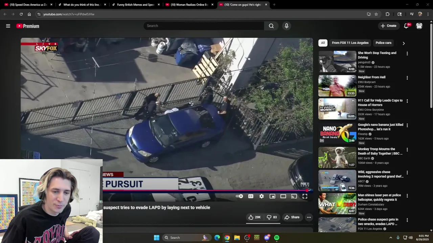
Task: Start voice search with microphone icon
Action: tap(287, 26)
